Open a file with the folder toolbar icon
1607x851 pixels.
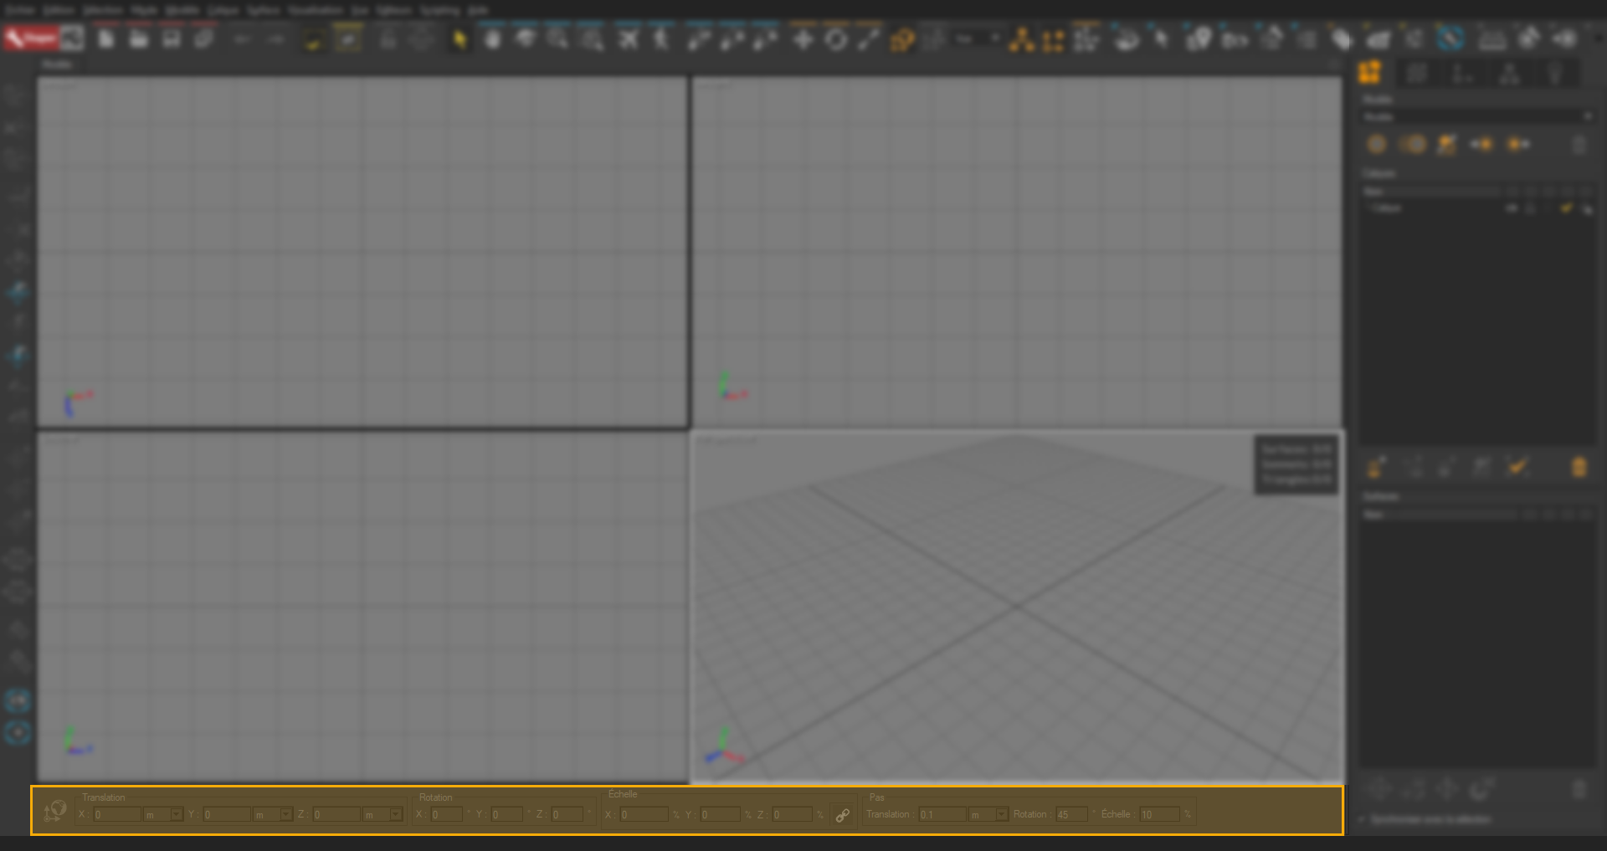(x=139, y=38)
